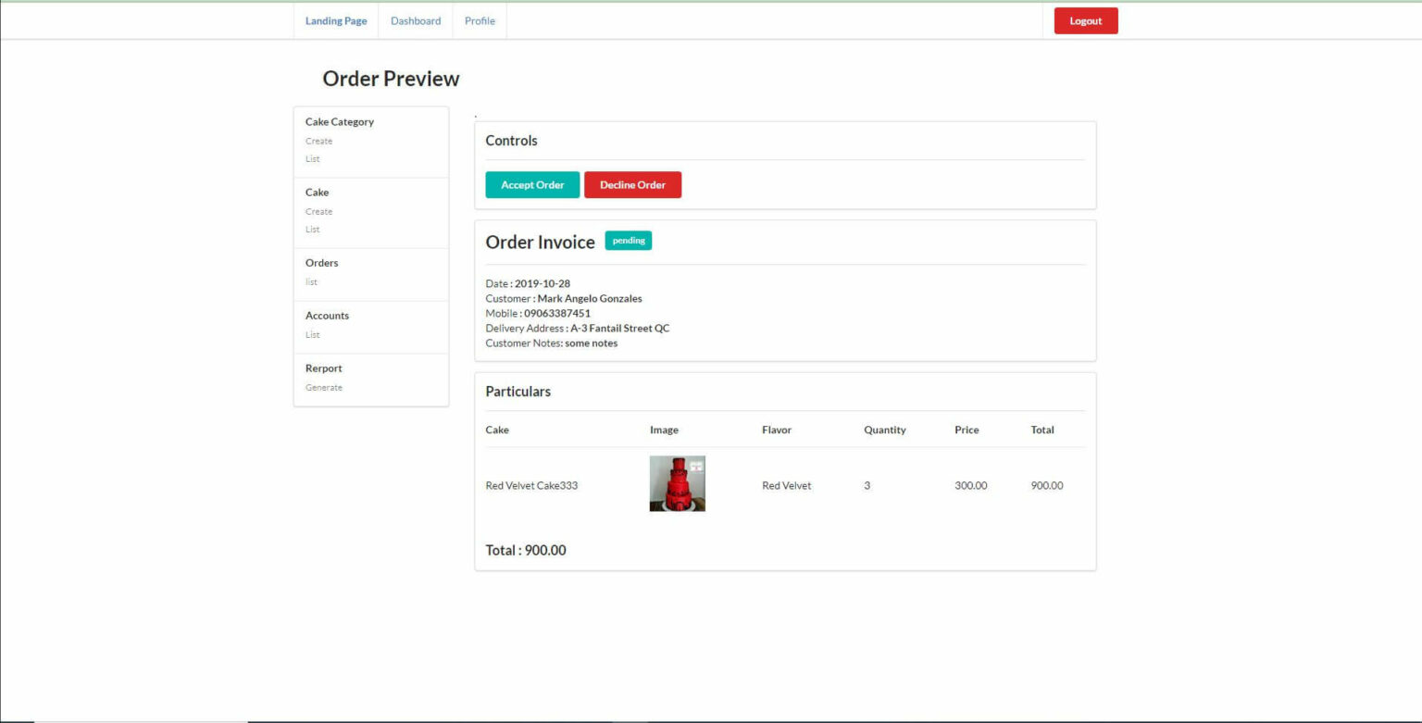Select the Orders sidebar heading

[321, 262]
